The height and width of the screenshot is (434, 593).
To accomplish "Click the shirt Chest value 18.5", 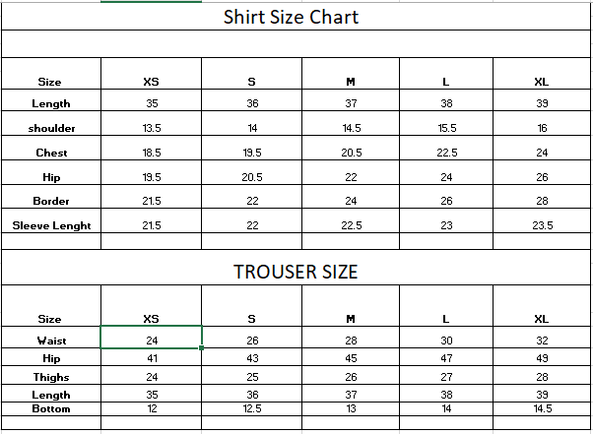I will [x=152, y=153].
